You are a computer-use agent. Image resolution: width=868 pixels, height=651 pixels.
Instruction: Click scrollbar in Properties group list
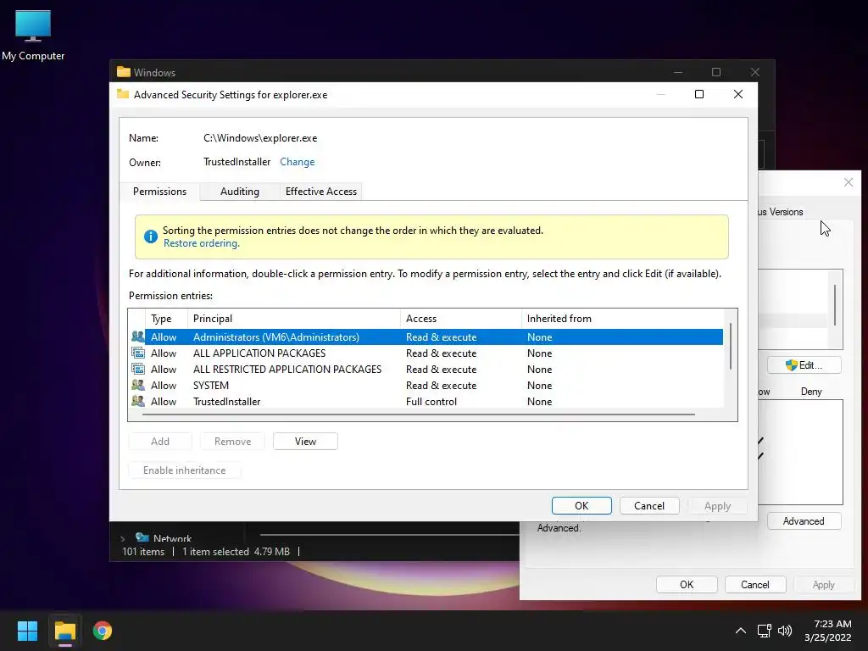pos(835,305)
